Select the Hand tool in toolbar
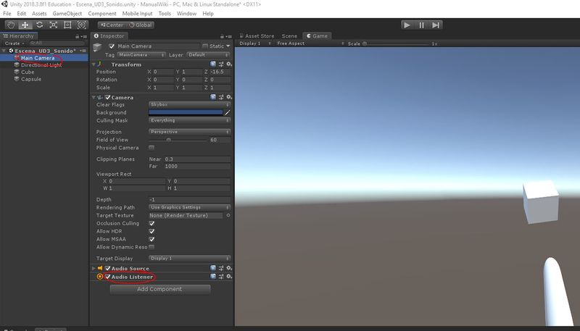 tap(11, 25)
